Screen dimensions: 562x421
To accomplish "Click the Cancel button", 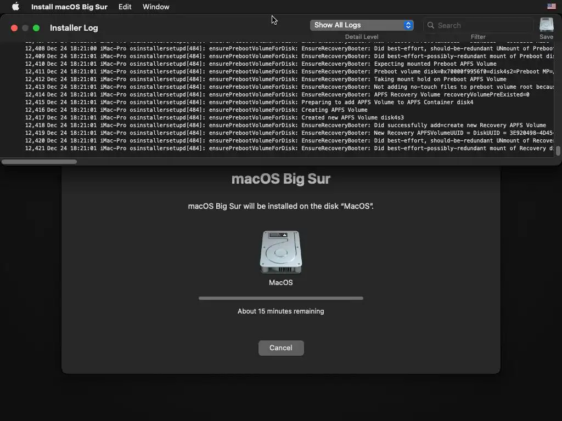I will coord(281,348).
